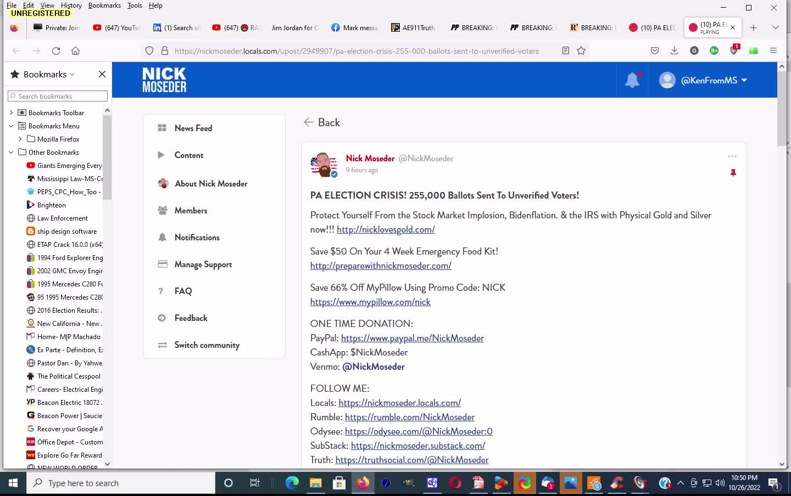
Task: Click the pinned post pushpin icon
Action: [733, 173]
